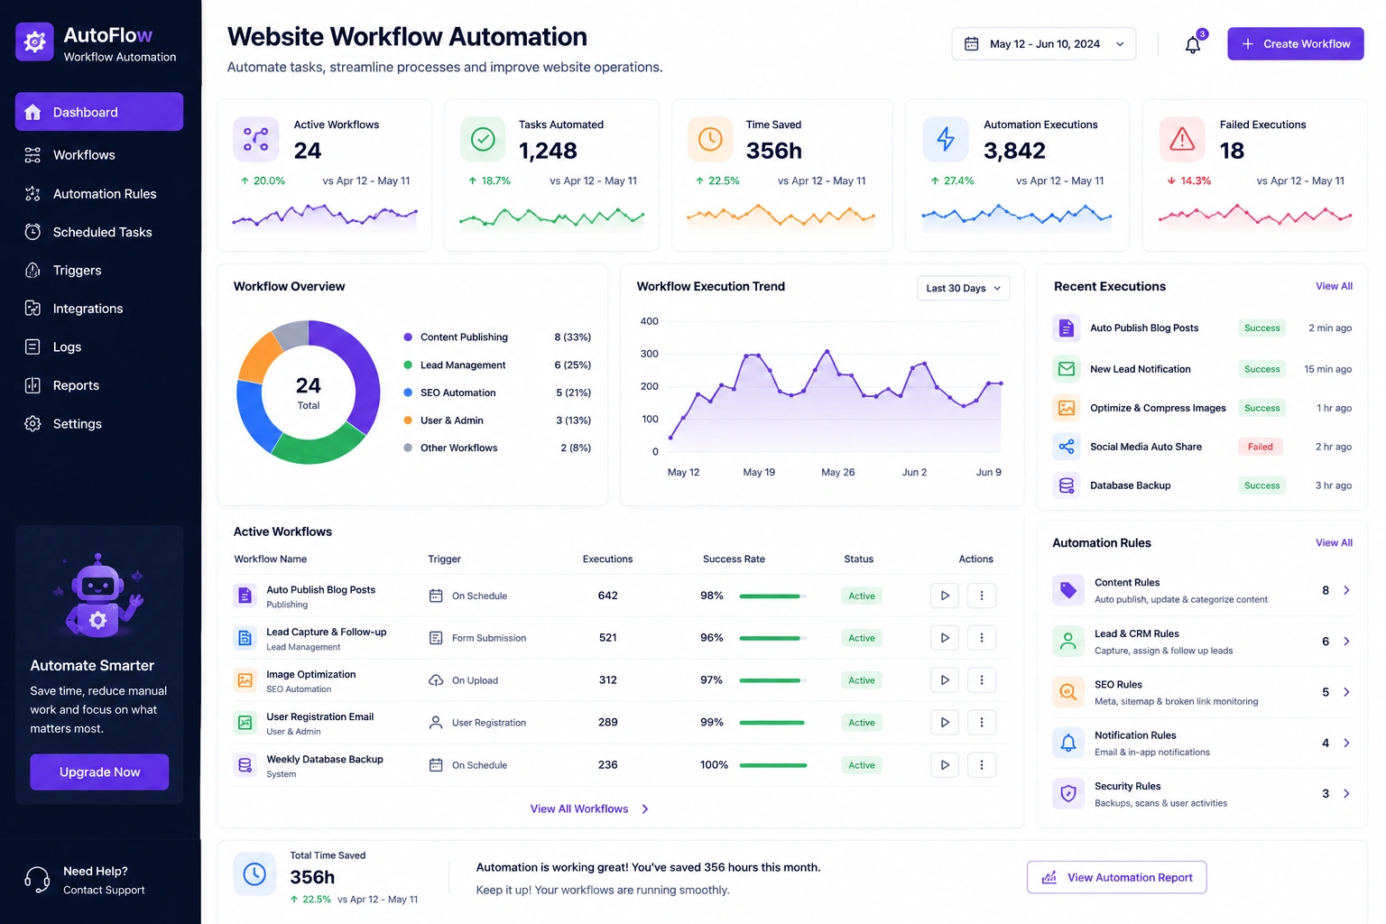Open the notifications bell icon
The width and height of the screenshot is (1386, 924).
pos(1193,44)
